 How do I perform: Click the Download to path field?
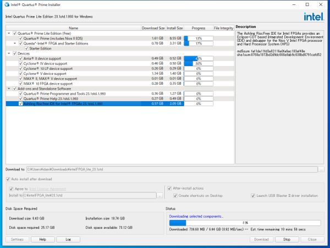pos(172,169)
